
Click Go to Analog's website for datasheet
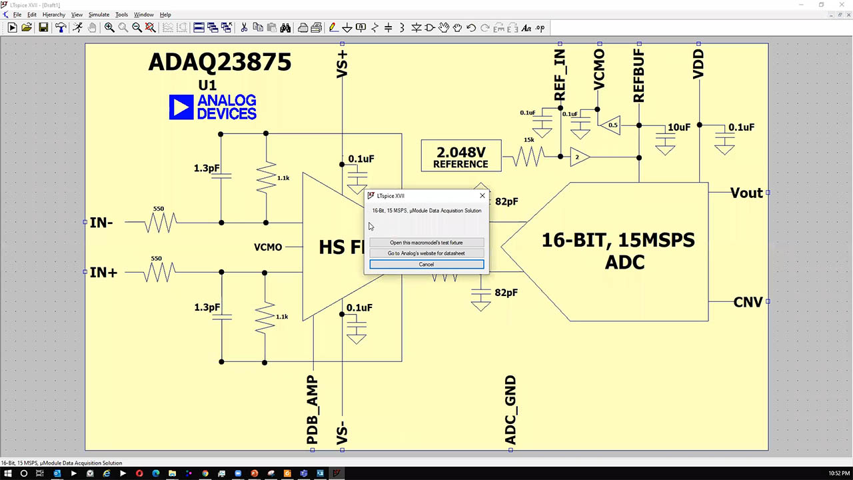(426, 253)
